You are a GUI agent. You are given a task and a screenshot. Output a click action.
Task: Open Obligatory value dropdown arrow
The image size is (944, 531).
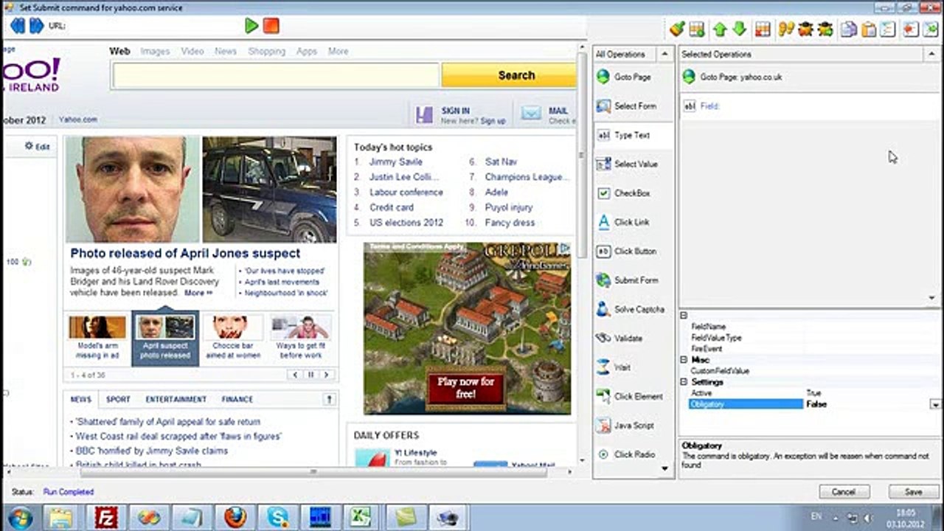[x=935, y=404]
